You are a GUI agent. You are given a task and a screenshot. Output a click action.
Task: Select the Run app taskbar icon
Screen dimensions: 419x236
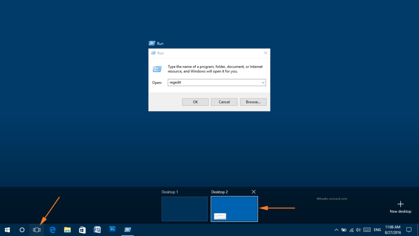pyautogui.click(x=128, y=230)
